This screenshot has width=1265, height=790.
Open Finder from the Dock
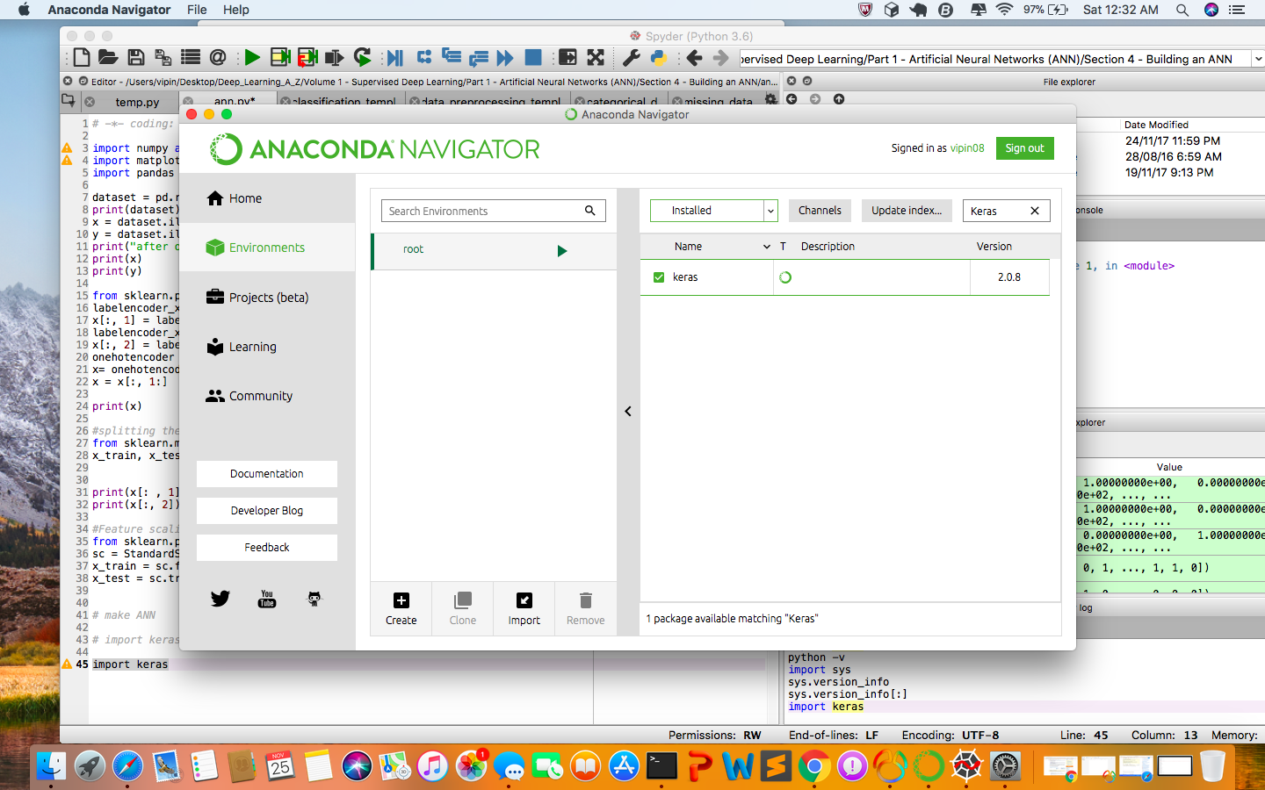coord(51,766)
